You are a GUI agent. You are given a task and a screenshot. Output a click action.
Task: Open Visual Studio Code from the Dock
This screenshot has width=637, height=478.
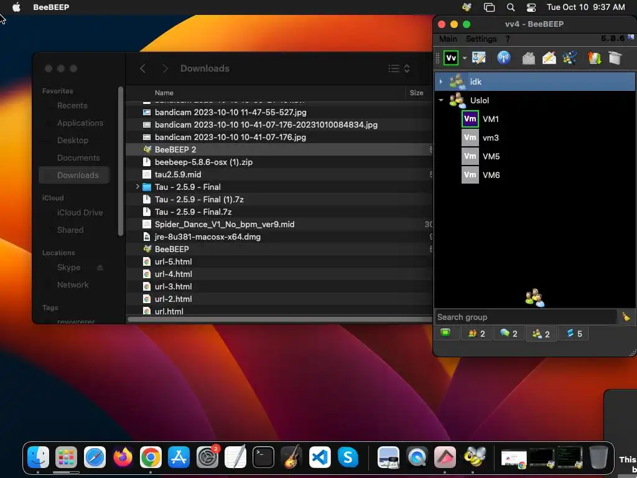pos(320,457)
